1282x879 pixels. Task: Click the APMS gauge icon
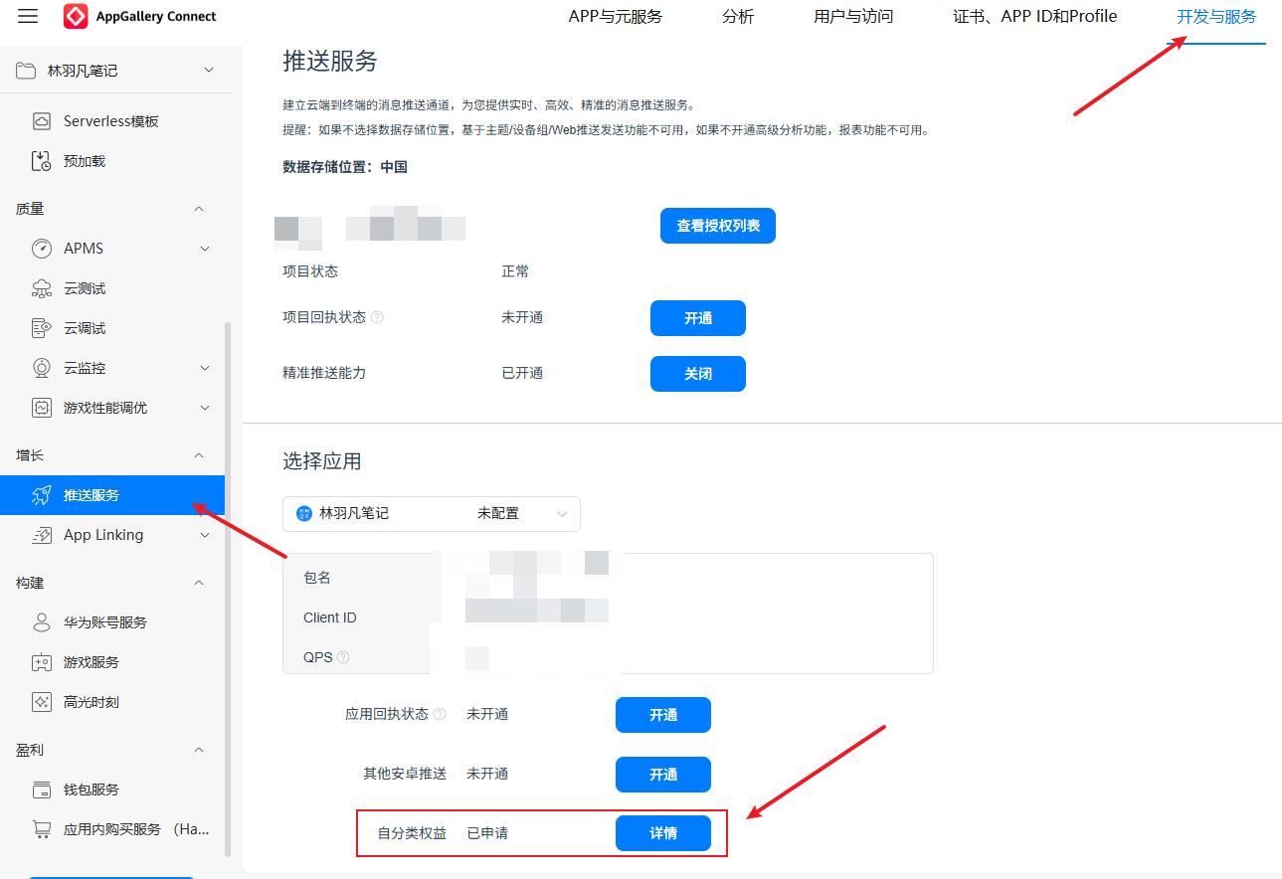[x=42, y=249]
